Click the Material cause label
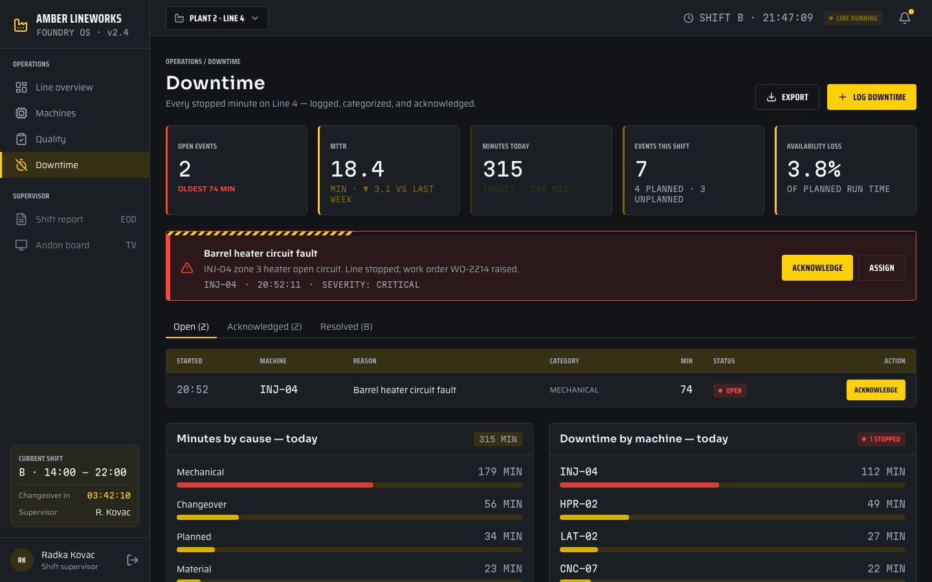 [x=194, y=569]
